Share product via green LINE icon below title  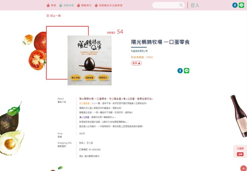[x=186, y=71]
